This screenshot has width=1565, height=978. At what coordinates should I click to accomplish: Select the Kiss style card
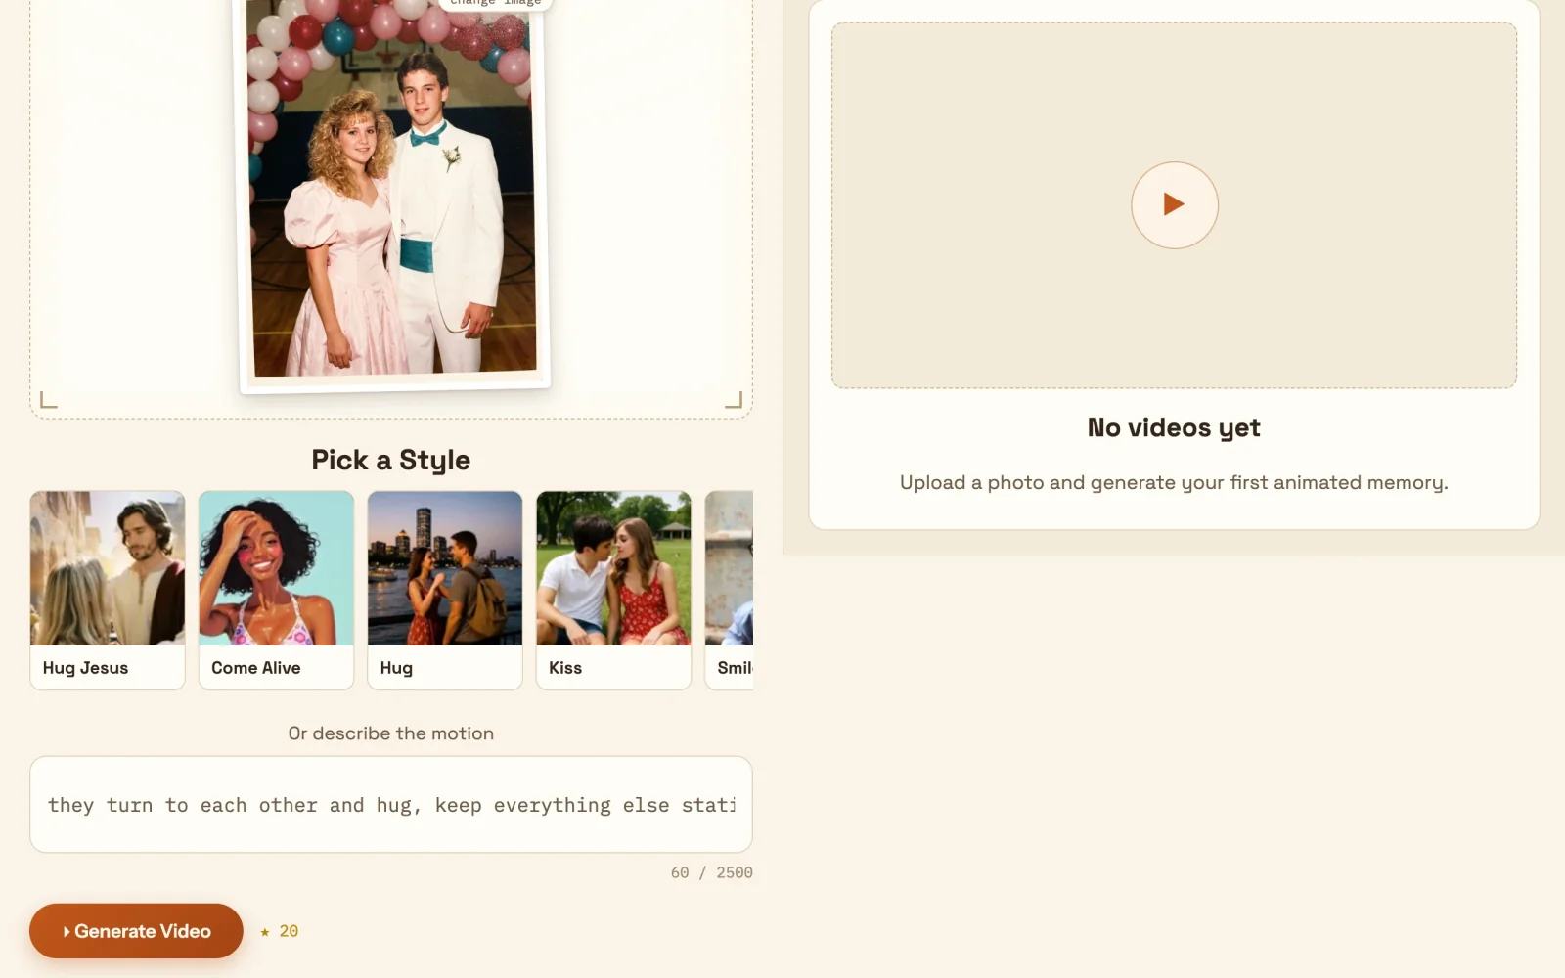click(x=613, y=591)
